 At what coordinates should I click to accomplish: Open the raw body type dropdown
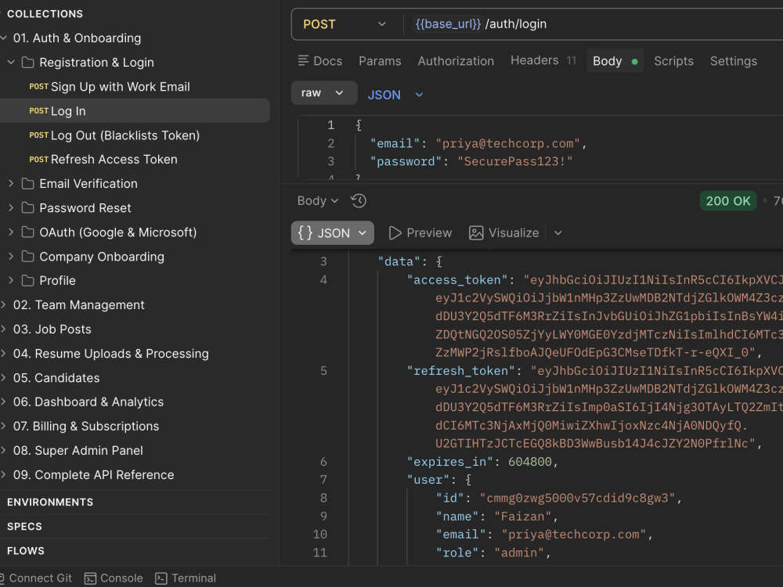pyautogui.click(x=324, y=93)
